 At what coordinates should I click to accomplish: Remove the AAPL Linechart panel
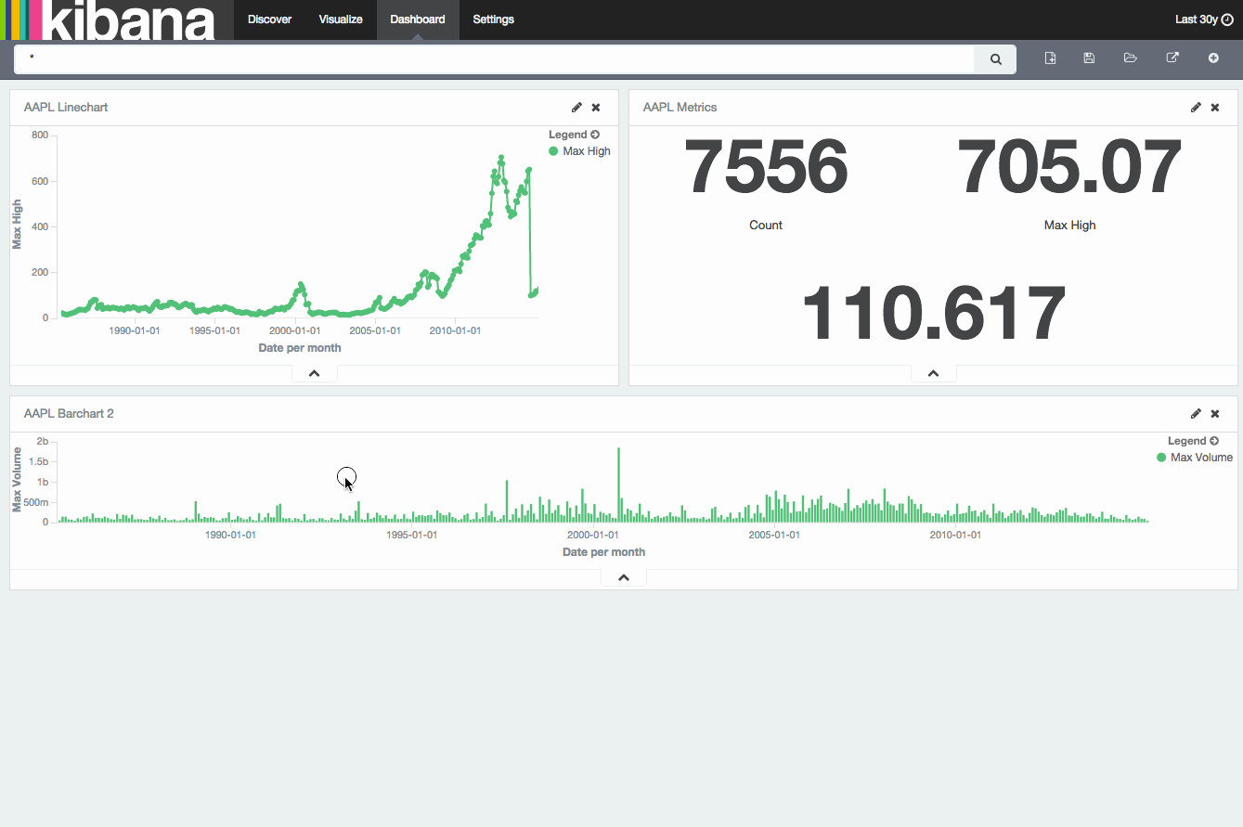pyautogui.click(x=596, y=108)
